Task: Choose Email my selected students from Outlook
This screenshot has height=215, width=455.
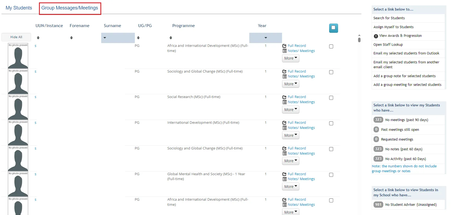Action: point(406,53)
